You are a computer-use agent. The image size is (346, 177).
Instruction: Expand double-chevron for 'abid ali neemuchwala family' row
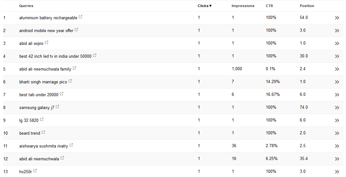click(x=337, y=69)
